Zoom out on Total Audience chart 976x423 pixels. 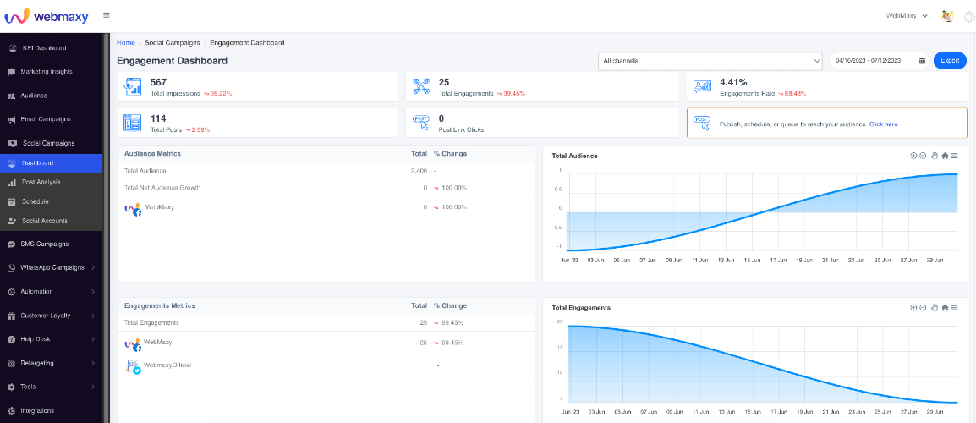(x=923, y=156)
